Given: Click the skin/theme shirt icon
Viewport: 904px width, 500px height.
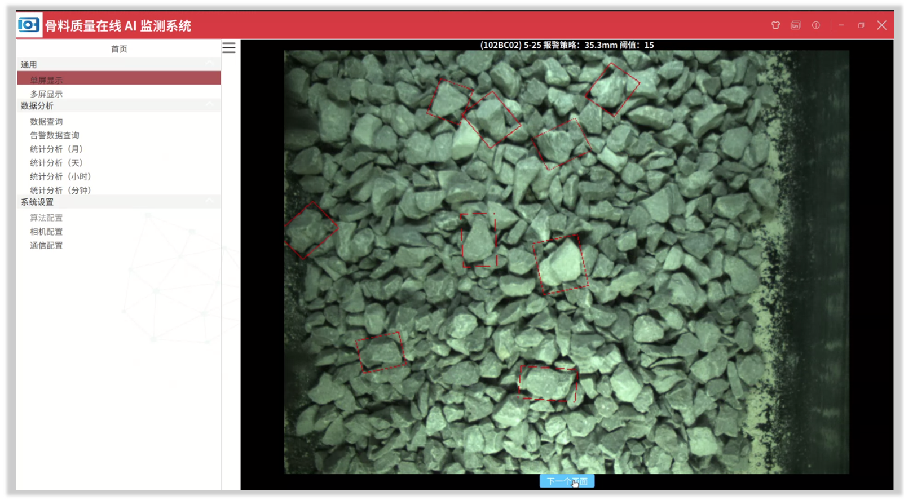Looking at the screenshot, I should click(x=775, y=25).
